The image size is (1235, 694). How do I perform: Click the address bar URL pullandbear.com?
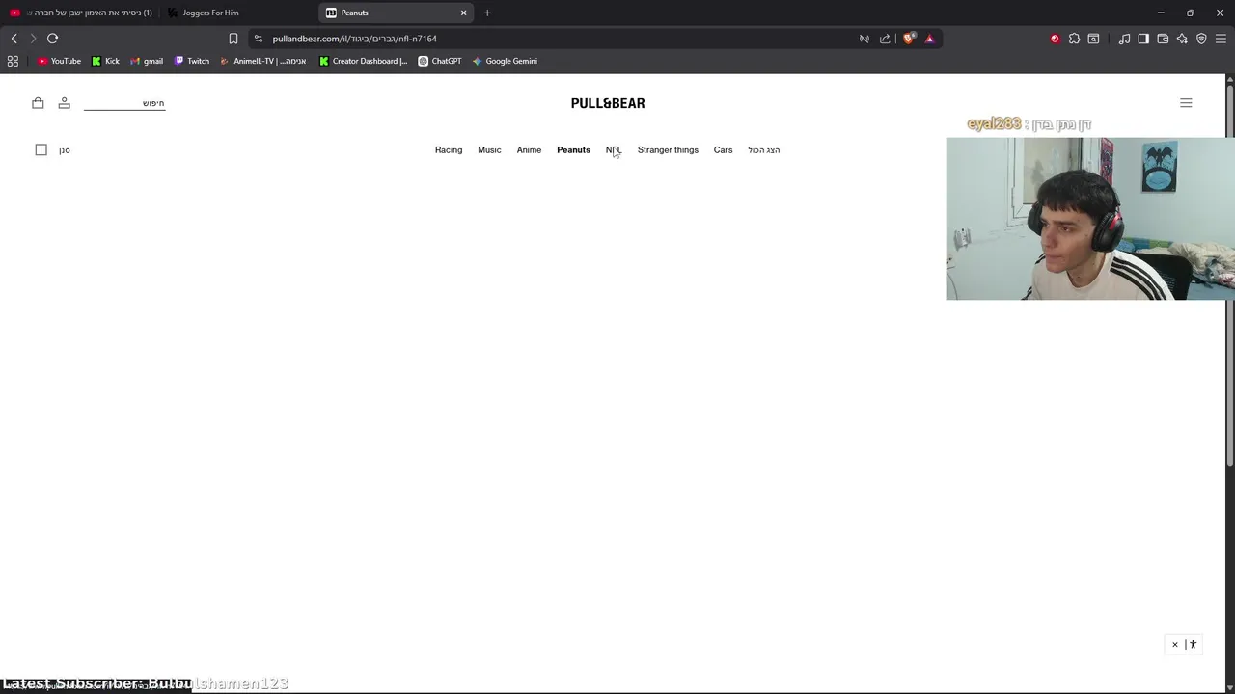coord(354,39)
